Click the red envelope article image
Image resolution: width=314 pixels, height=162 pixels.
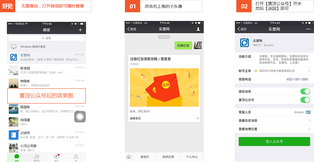[x=164, y=87]
